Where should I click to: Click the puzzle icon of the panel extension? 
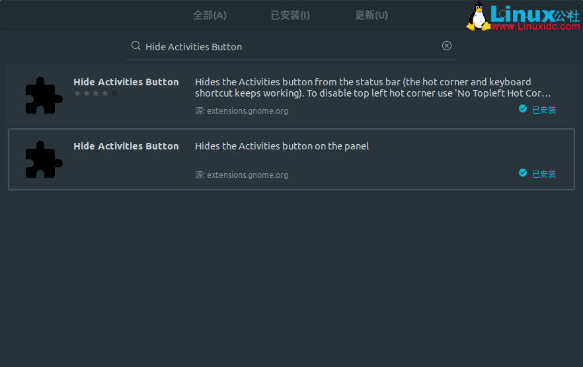tap(44, 159)
